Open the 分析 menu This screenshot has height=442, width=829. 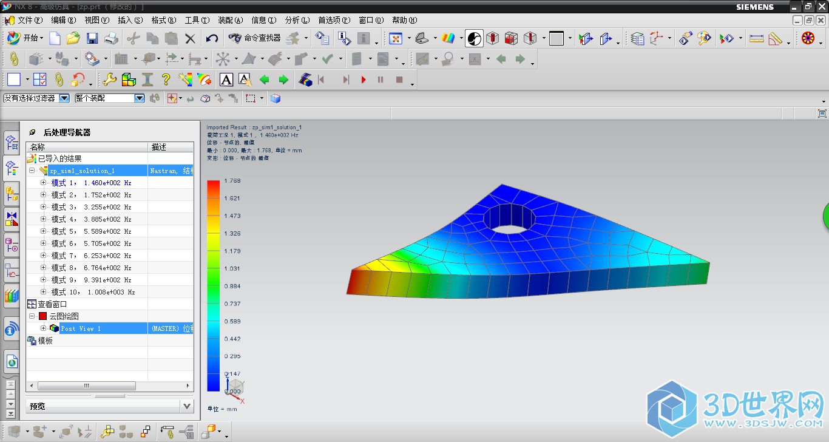(297, 20)
